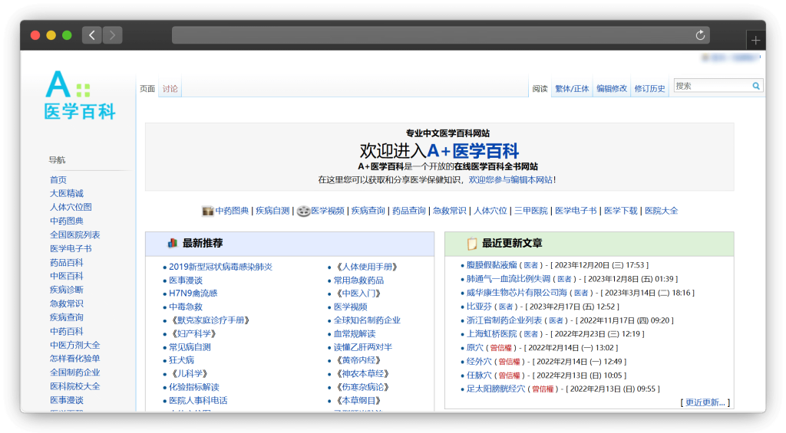Open 疾病诊断 sidebar link
The height and width of the screenshot is (433, 786).
(x=67, y=290)
